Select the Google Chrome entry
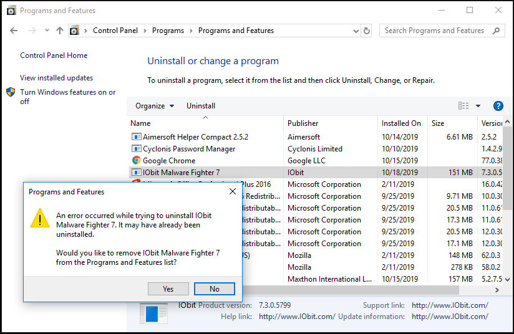 click(316, 160)
